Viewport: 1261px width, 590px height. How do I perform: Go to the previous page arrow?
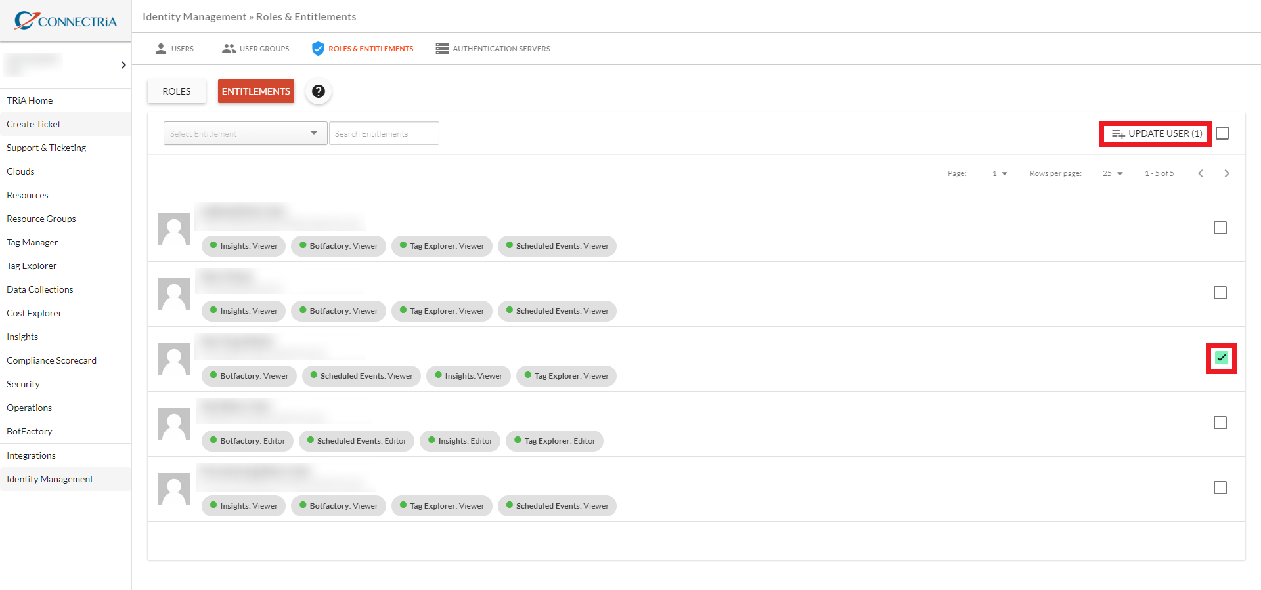[1201, 173]
